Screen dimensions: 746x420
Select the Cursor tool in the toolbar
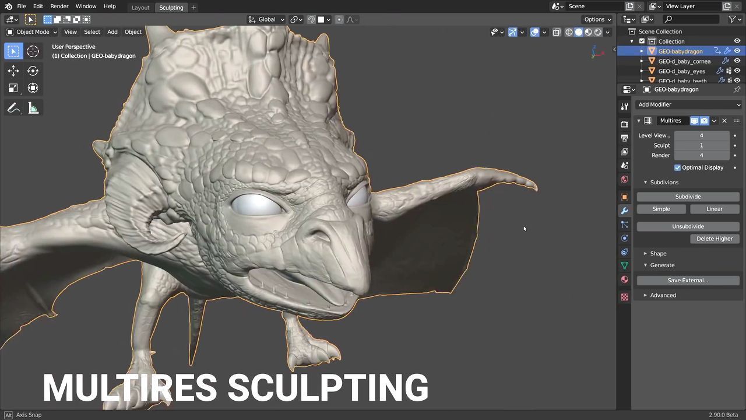33,51
